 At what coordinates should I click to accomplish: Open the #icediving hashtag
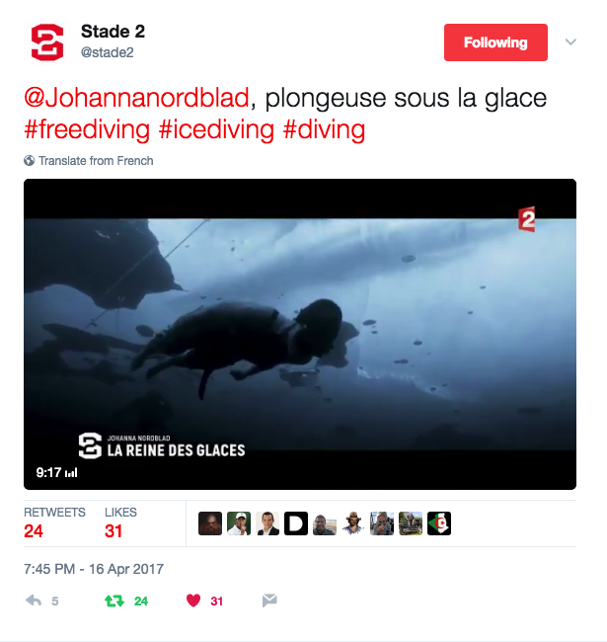tap(216, 129)
